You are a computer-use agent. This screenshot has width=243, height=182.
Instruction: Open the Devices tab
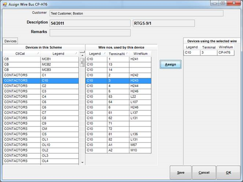[10, 41]
